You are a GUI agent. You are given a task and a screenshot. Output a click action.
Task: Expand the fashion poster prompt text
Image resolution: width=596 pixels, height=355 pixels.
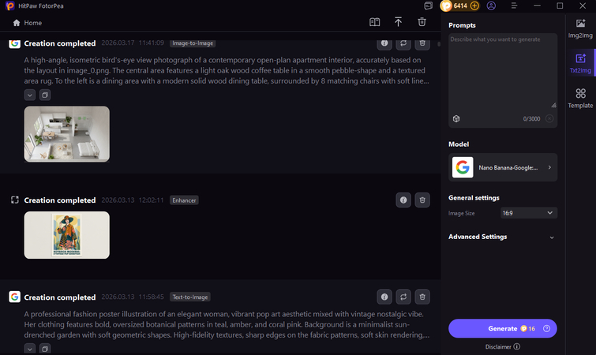coord(30,349)
